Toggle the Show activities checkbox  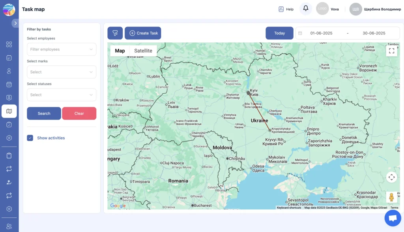coord(30,138)
